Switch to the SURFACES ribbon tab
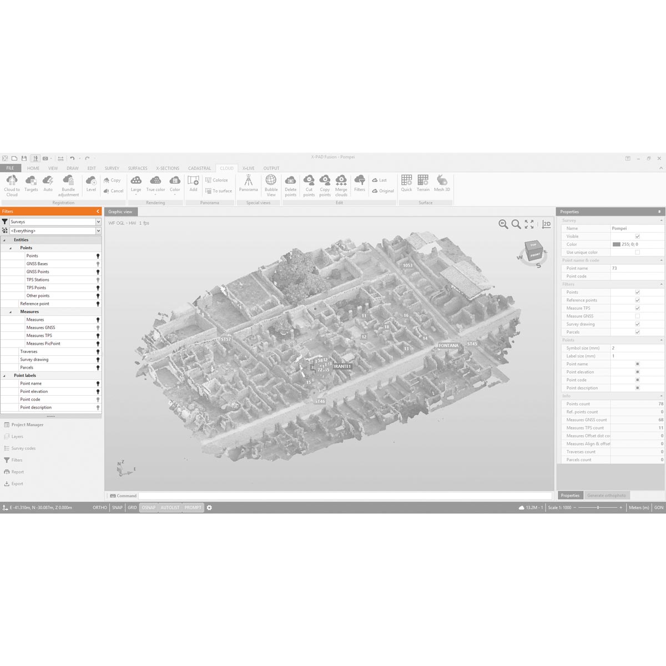 click(138, 168)
